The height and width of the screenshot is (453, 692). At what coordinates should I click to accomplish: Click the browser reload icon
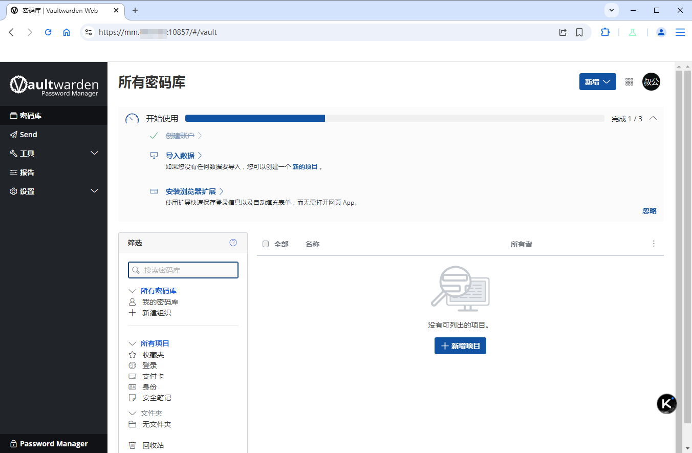coord(48,32)
